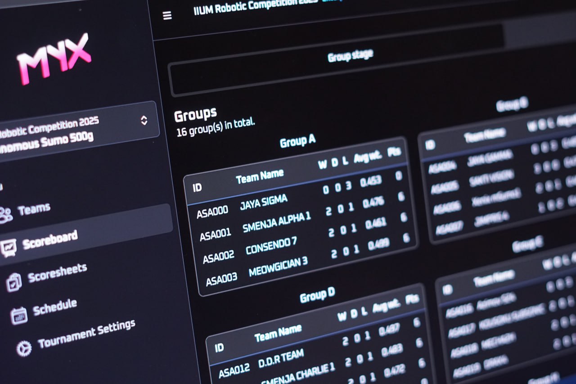
Task: Click the Schedule calendar icon
Action: point(19,316)
